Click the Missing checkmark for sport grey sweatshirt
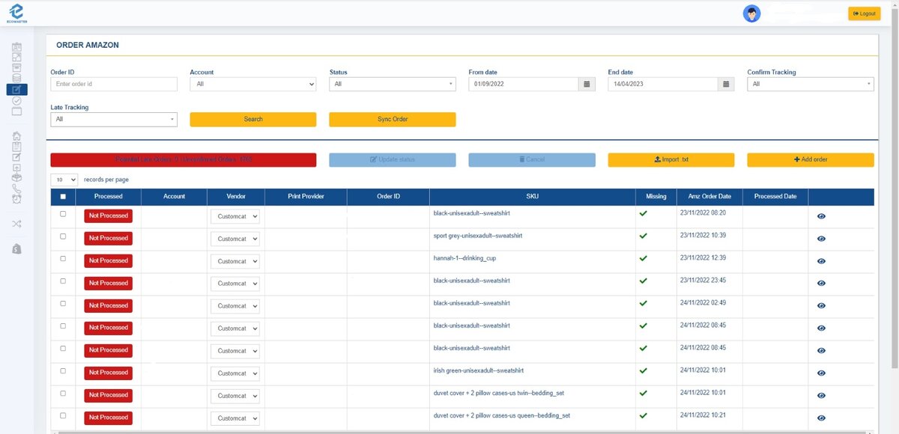 (643, 236)
